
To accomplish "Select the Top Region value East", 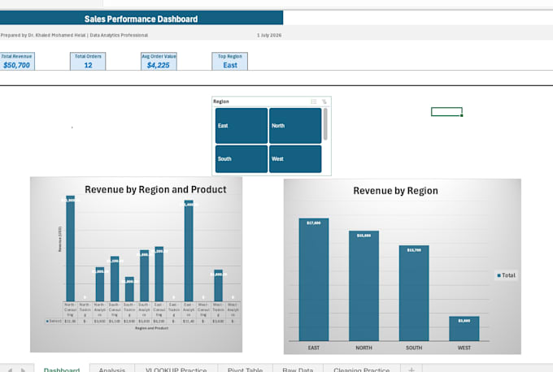I will [x=230, y=65].
